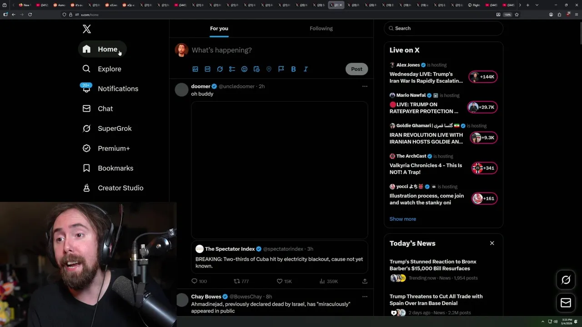Join Mario Nawfal live +29.7K listeners
This screenshot has width=582, height=327.
482,107
